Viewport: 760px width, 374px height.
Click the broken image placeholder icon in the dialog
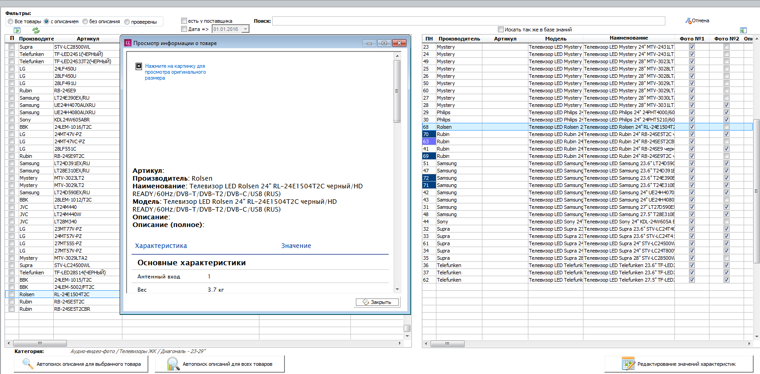coord(139,66)
